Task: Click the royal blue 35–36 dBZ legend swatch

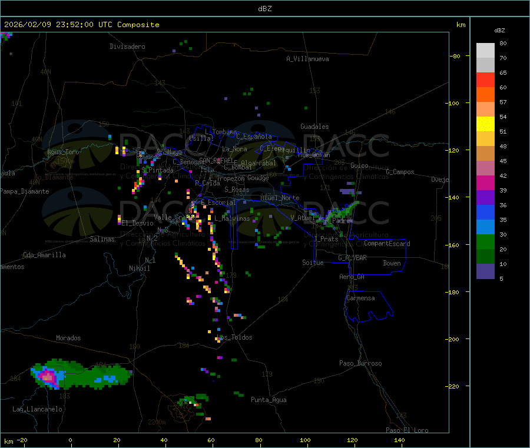Action: [485, 213]
